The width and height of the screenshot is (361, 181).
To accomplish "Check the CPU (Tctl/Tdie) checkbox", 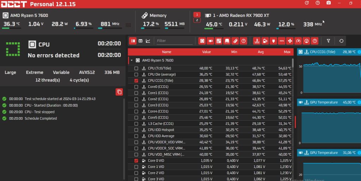I will click(136, 68).
